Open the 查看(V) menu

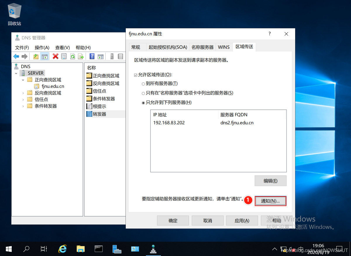(62, 48)
